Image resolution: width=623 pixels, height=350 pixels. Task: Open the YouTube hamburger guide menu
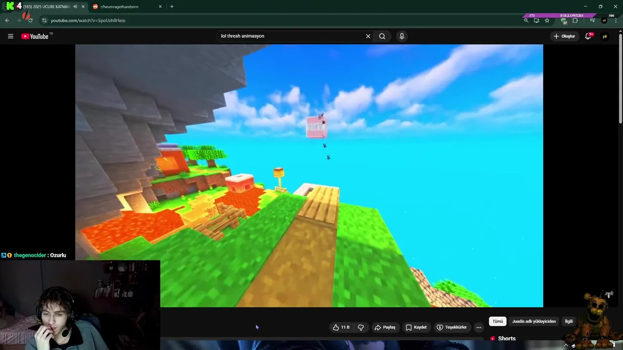coord(10,36)
